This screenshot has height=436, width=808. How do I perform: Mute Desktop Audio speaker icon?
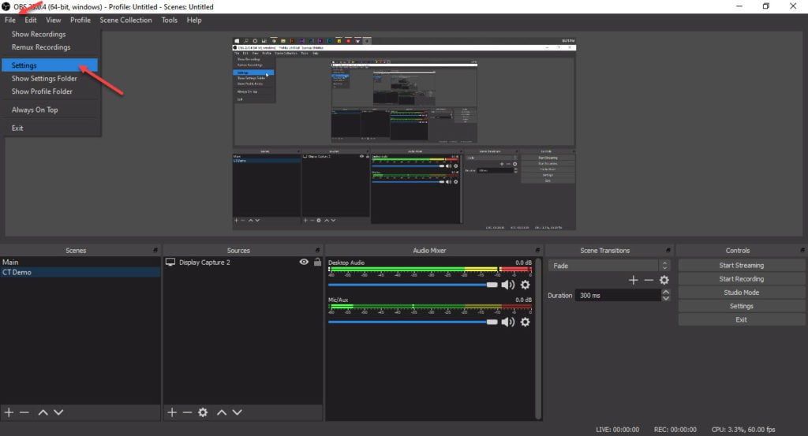[x=508, y=285]
